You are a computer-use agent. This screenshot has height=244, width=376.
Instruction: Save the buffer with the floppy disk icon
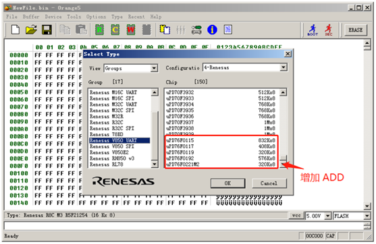47,30
